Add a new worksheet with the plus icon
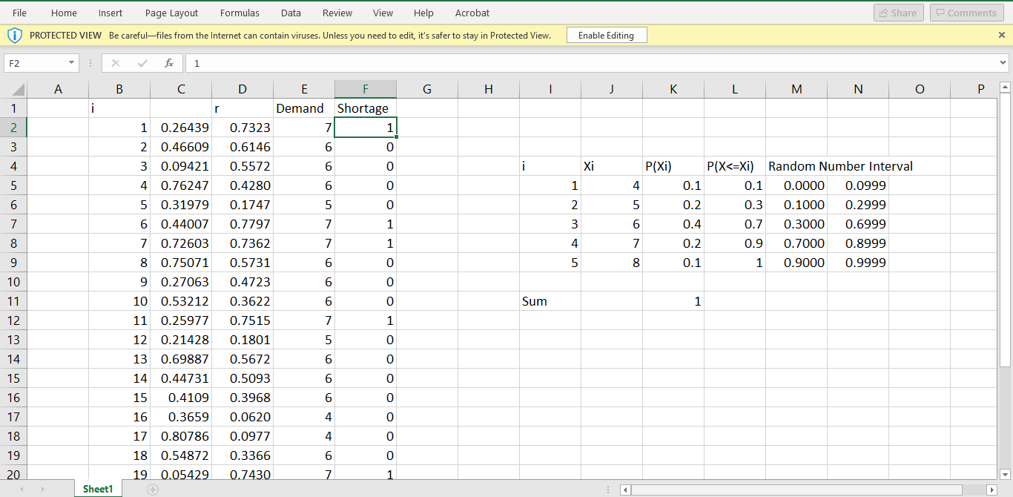 (152, 490)
